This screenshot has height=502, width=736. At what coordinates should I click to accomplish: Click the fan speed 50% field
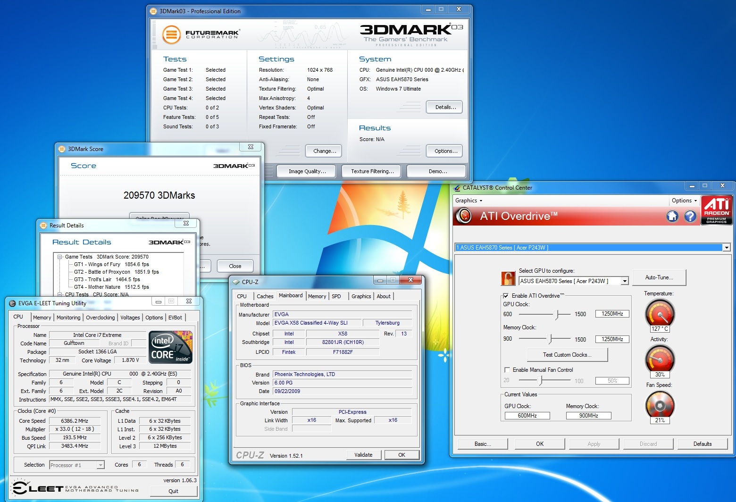(612, 381)
